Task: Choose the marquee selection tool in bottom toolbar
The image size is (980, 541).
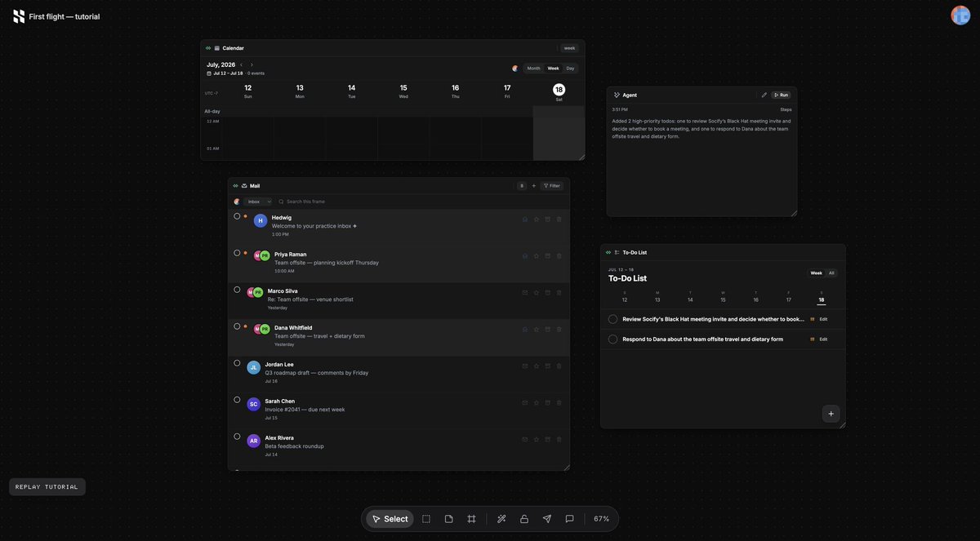Action: [x=426, y=519]
